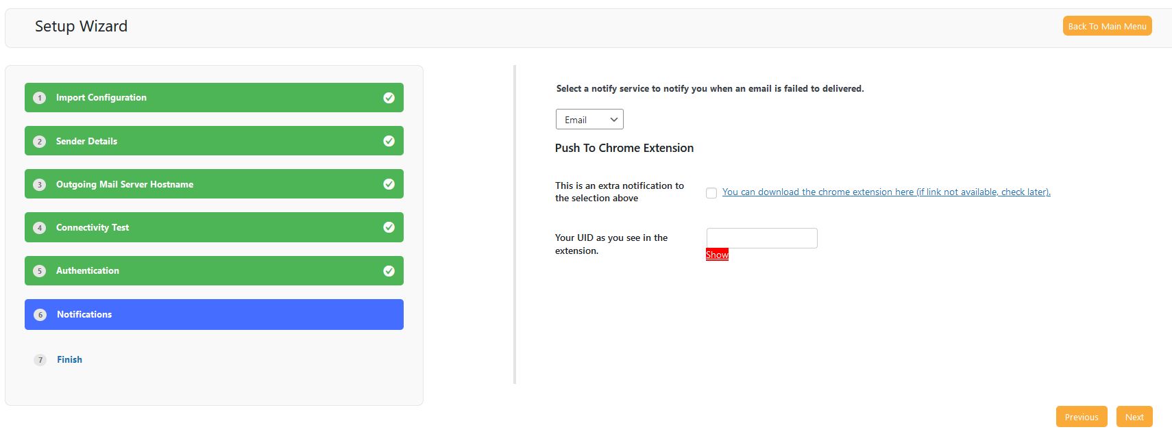Go to Sender Details step

[214, 140]
